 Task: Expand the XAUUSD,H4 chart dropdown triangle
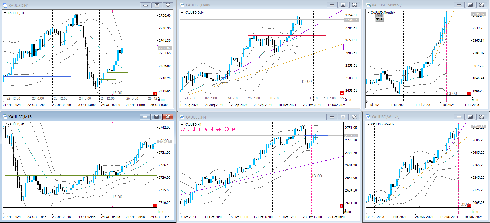point(182,125)
